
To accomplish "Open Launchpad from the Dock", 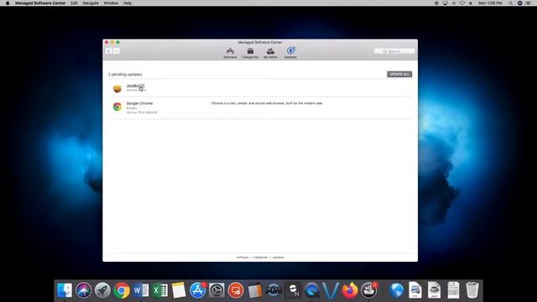I will 102,290.
